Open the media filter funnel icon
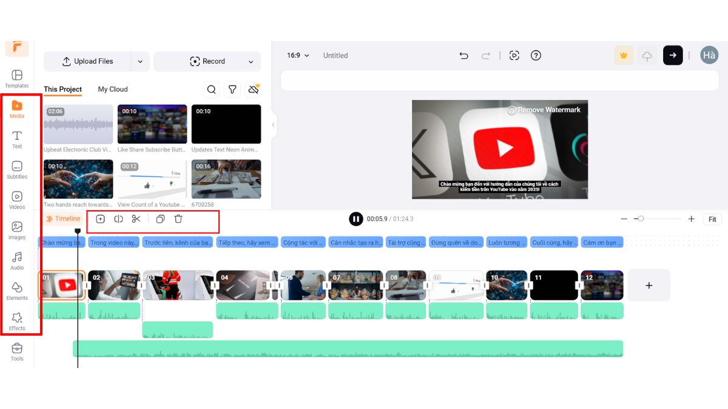 point(232,90)
